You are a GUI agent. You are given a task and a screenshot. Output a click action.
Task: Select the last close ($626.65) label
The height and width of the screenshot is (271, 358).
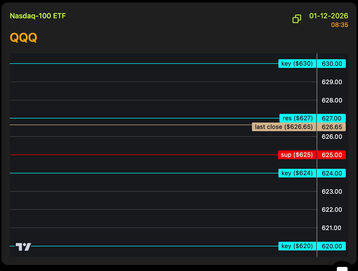point(284,127)
